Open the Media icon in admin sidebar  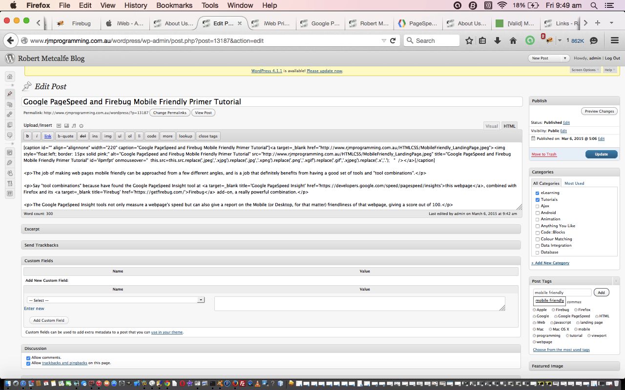tap(10, 104)
